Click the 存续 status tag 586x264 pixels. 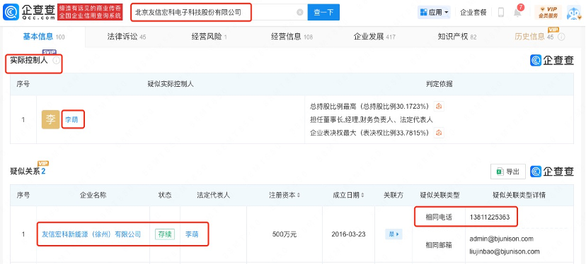pyautogui.click(x=165, y=234)
